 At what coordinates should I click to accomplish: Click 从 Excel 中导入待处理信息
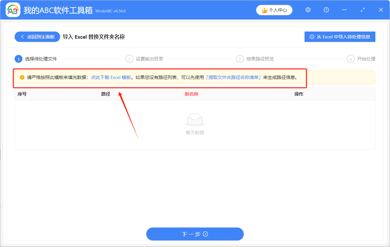[x=340, y=37]
